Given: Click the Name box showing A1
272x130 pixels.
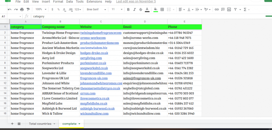Looking at the screenshot, I should [x=11, y=16].
